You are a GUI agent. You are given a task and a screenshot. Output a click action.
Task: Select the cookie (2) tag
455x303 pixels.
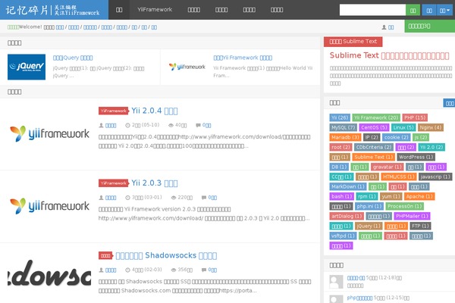click(396, 137)
